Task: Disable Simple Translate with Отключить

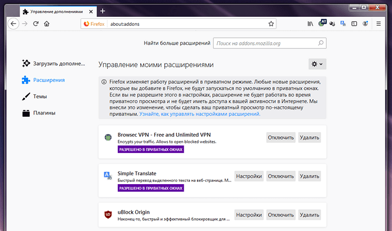Action: [x=281, y=176]
